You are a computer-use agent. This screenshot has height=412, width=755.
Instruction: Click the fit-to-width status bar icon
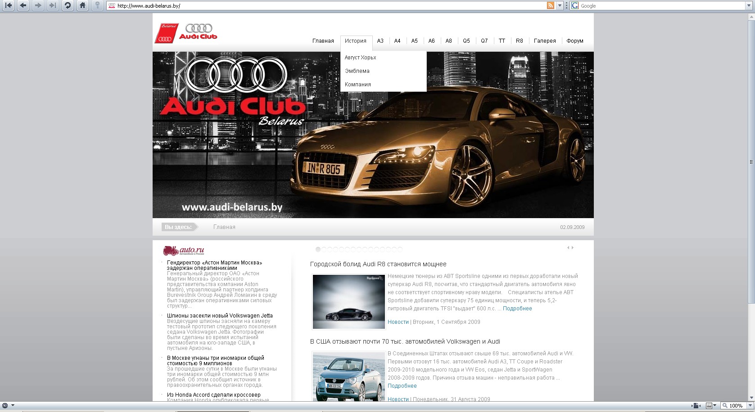coord(696,406)
